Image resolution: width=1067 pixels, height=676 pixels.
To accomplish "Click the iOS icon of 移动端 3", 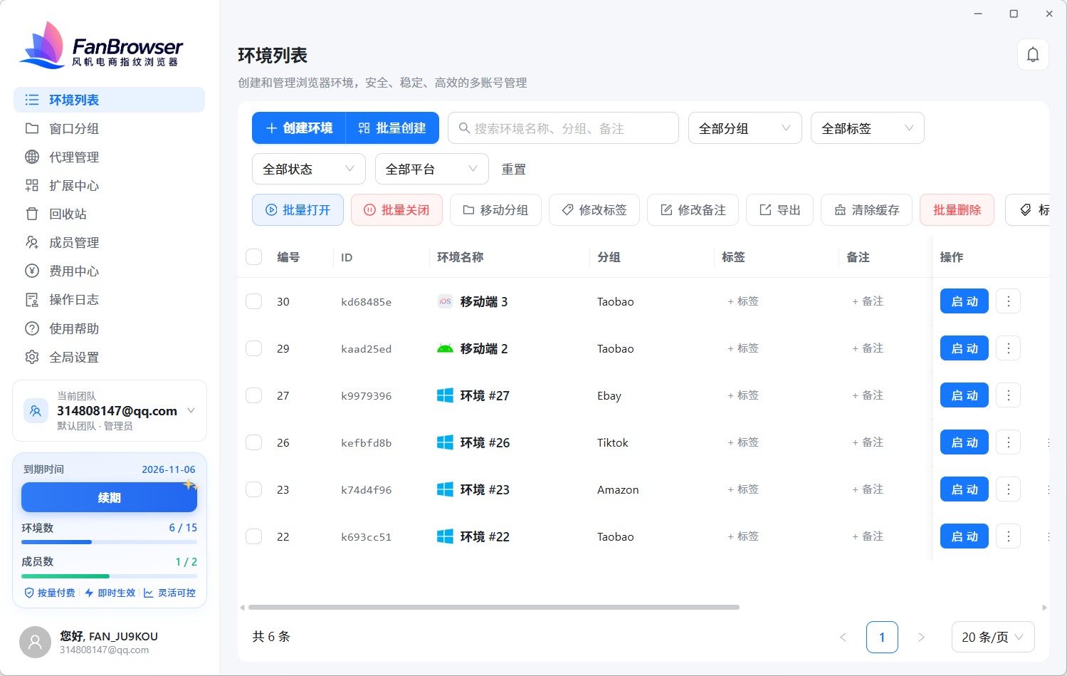I will [445, 301].
